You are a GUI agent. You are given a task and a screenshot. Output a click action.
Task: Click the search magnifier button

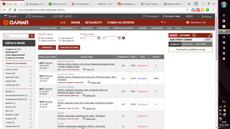point(32,36)
